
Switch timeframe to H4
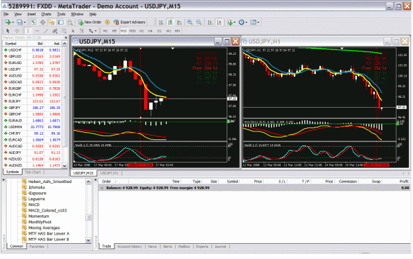pos(150,31)
